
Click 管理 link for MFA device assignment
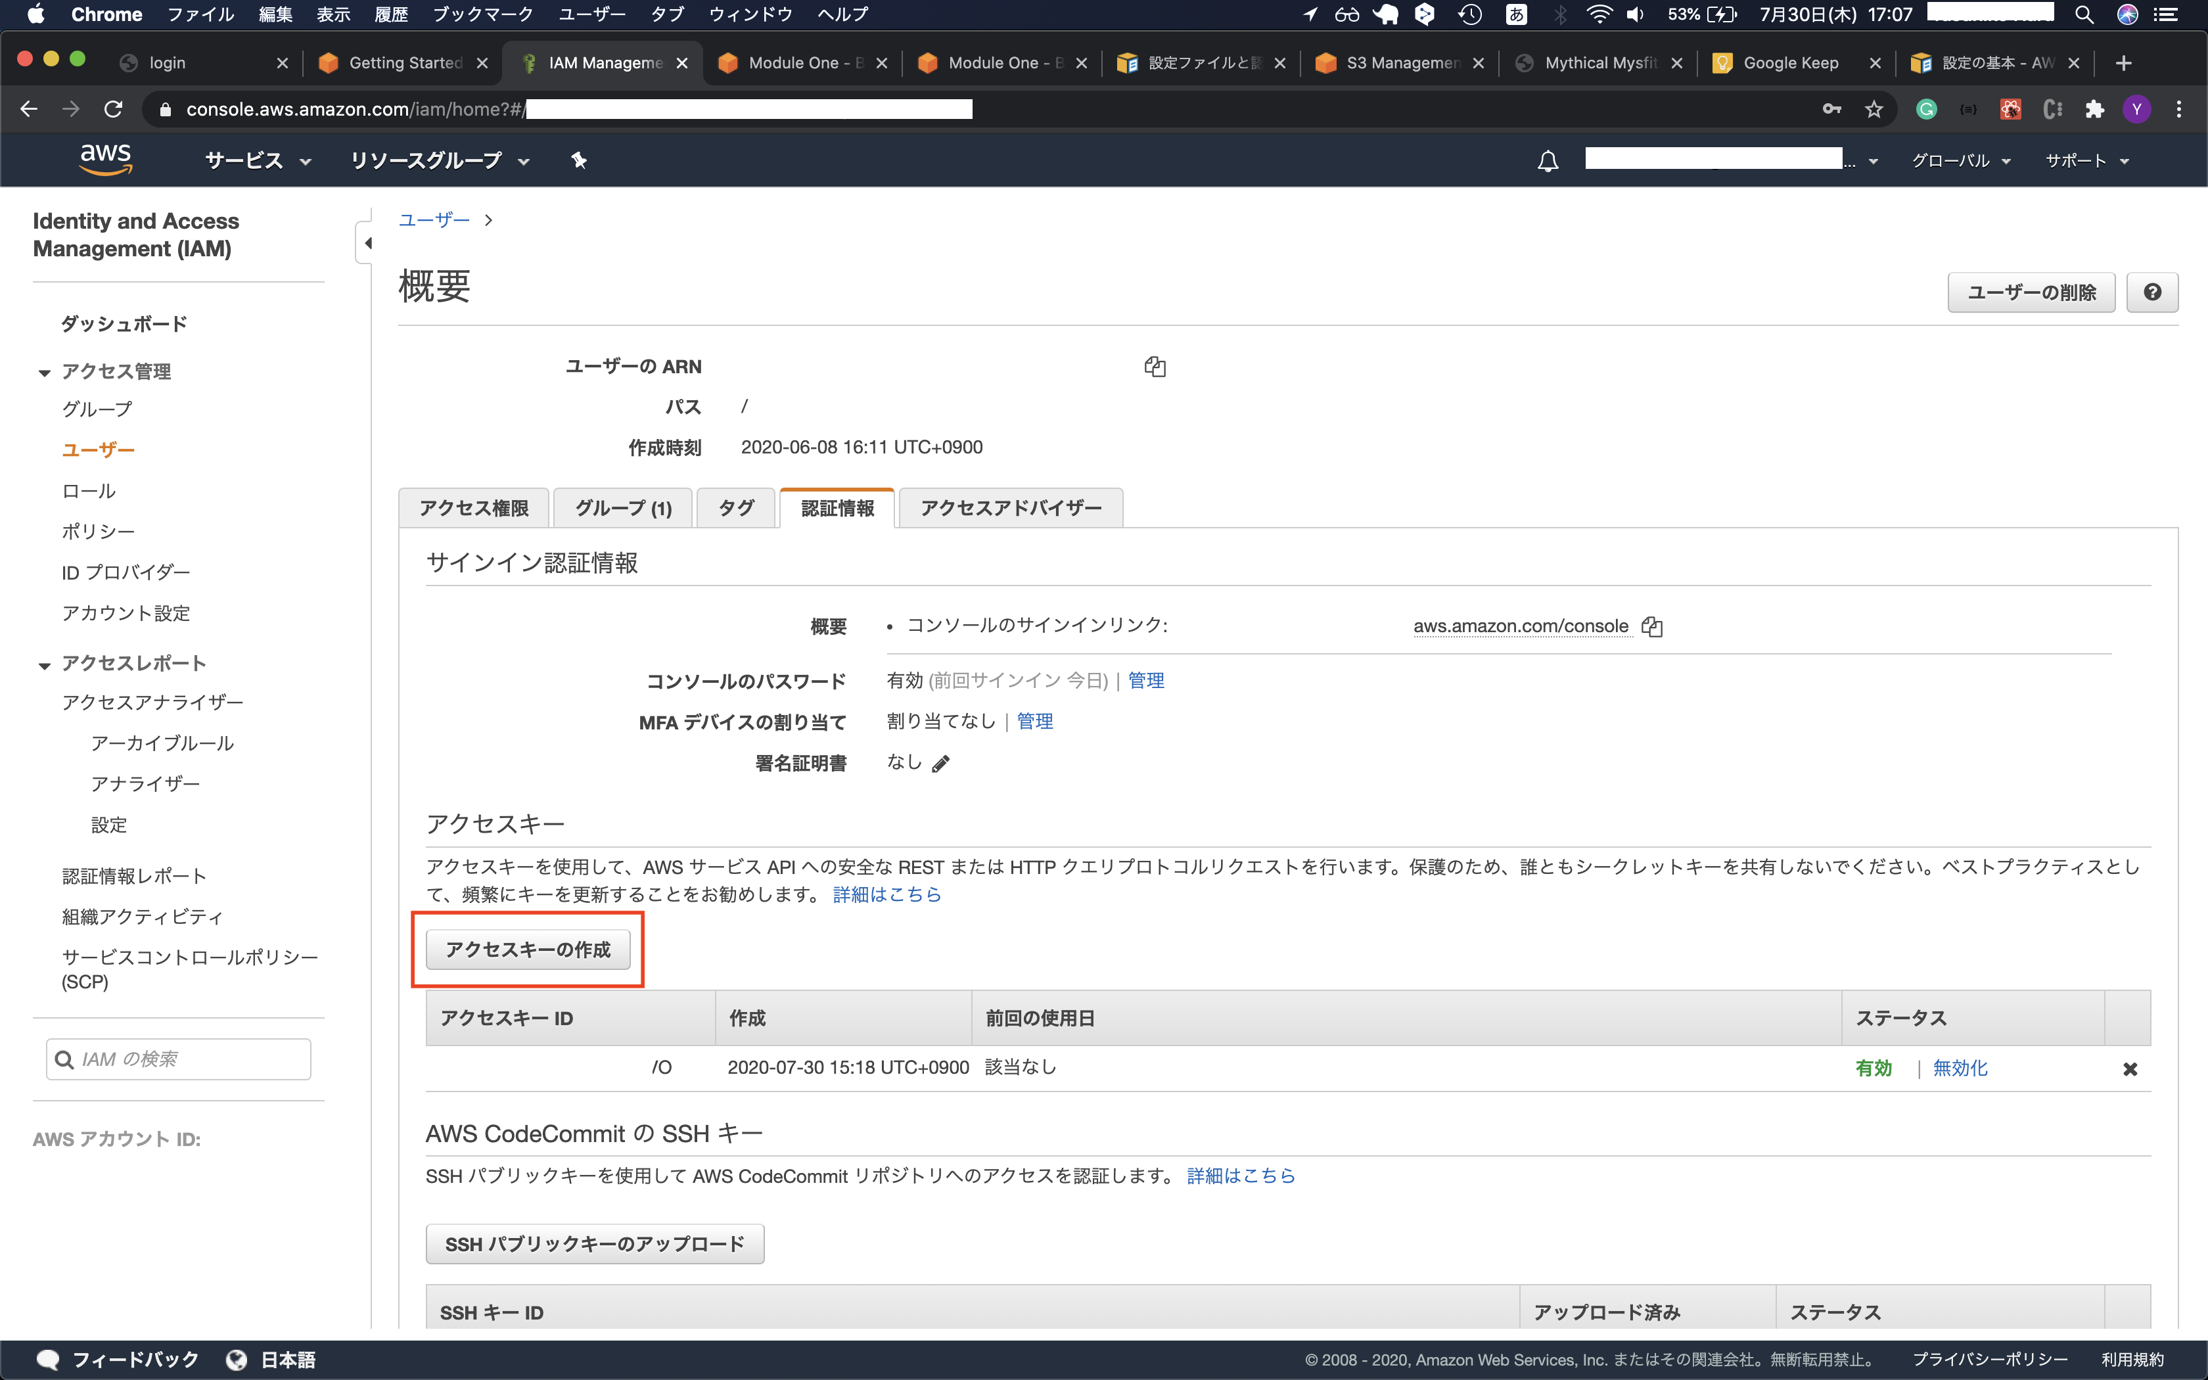point(1036,720)
